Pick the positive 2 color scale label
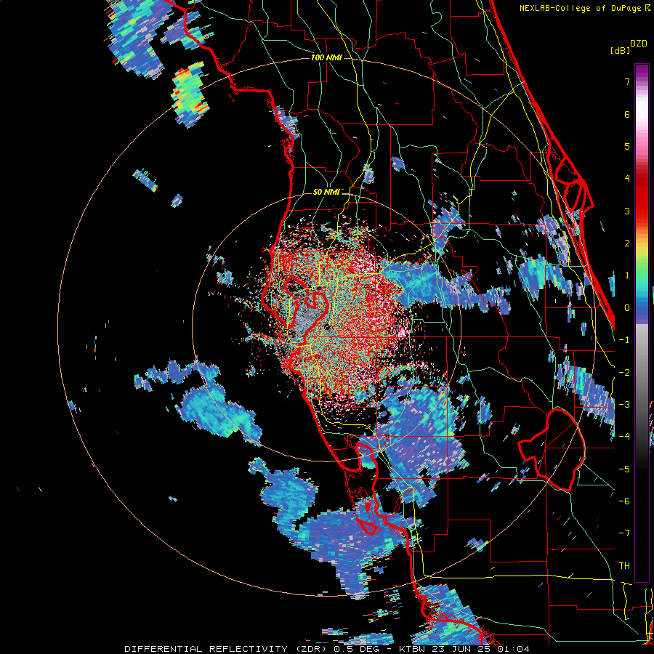The image size is (654, 654). click(627, 243)
